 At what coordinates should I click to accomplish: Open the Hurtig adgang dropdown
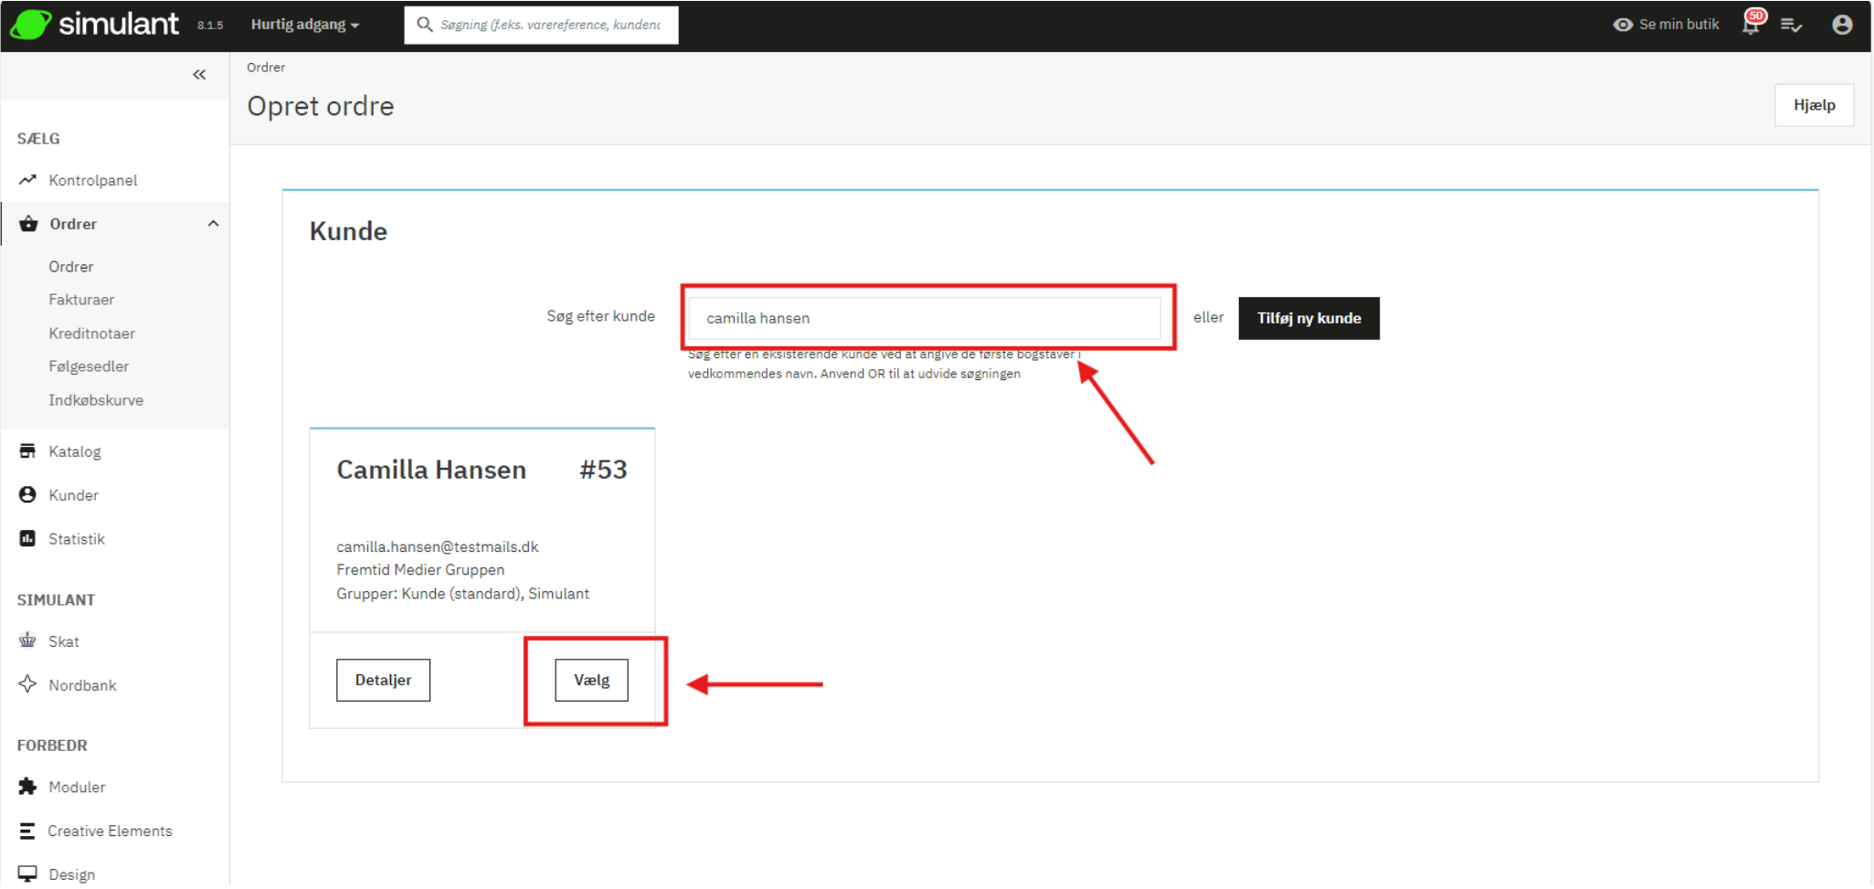point(304,25)
